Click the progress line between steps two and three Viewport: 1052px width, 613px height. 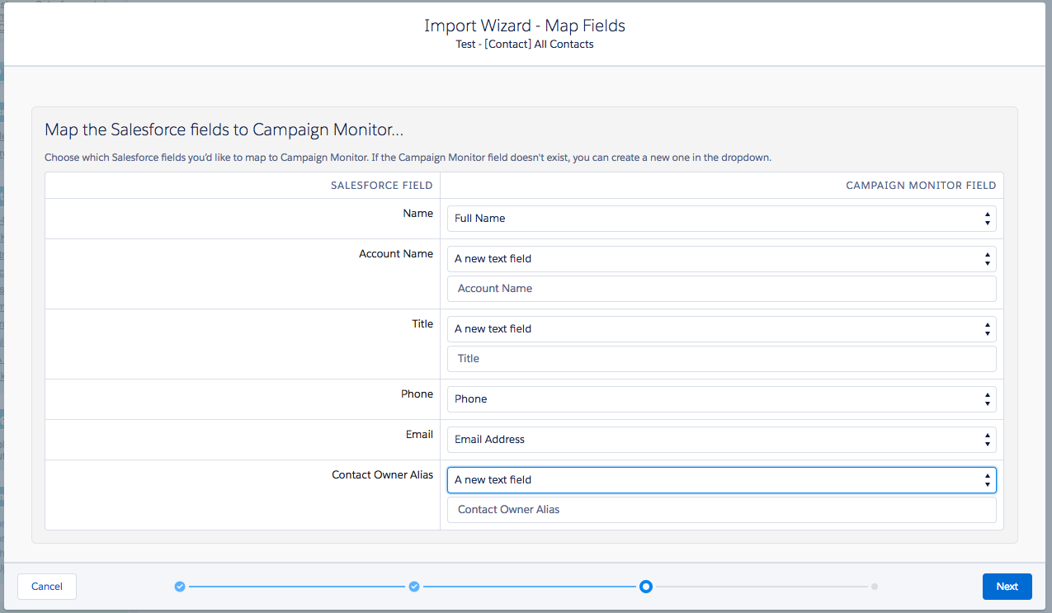(x=530, y=587)
